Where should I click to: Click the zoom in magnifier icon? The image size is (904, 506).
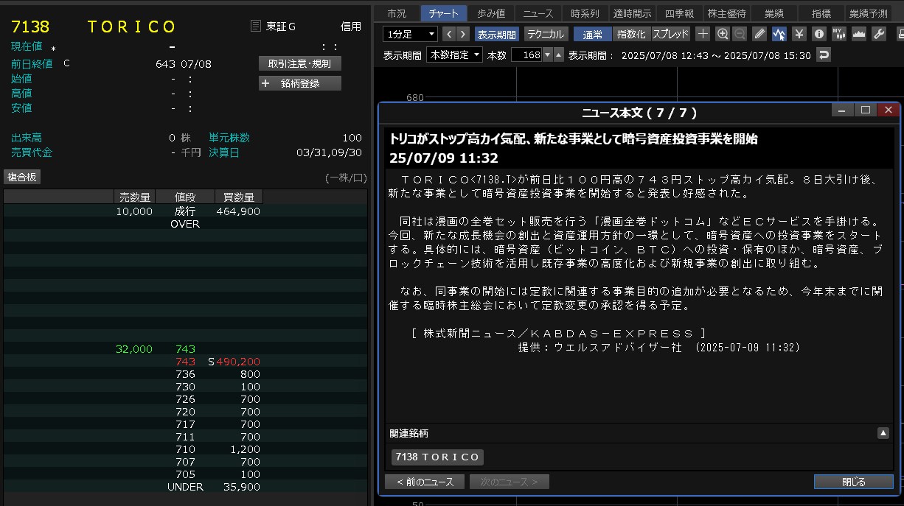[723, 34]
